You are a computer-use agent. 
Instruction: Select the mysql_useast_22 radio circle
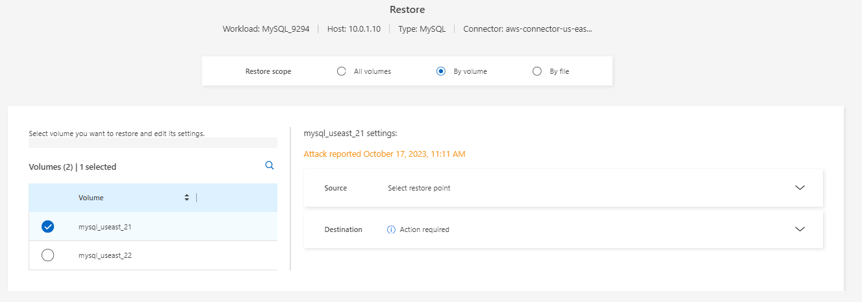(x=47, y=255)
